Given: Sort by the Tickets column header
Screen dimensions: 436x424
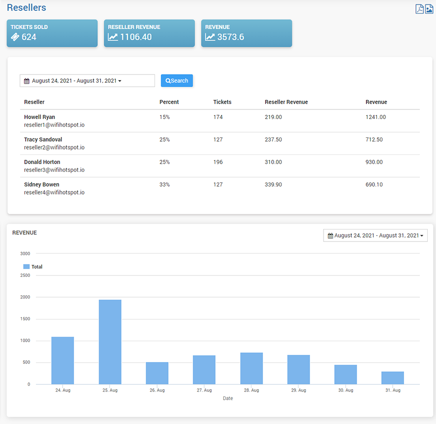Looking at the screenshot, I should pos(222,102).
